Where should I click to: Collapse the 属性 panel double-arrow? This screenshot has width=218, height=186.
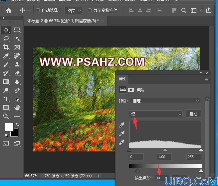[x=201, y=72]
